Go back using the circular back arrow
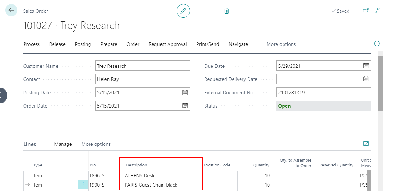The image size is (395, 191). 11,10
